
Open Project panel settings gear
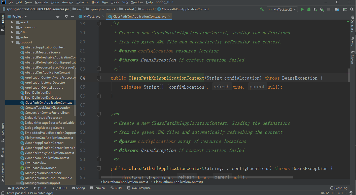point(66,16)
